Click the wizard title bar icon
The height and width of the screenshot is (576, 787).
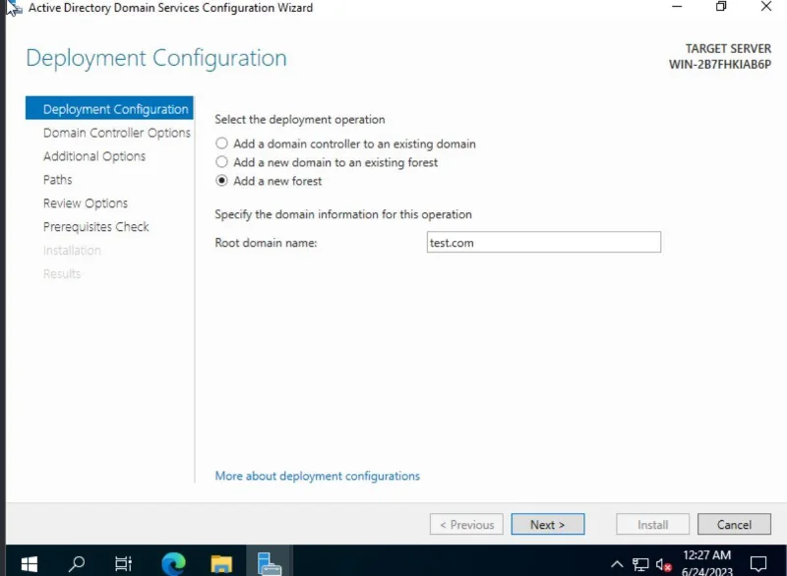click(15, 8)
